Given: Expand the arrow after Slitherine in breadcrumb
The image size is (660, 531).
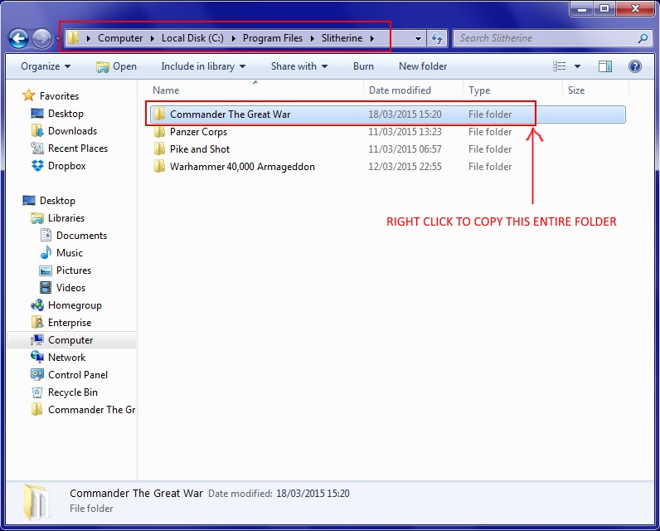Looking at the screenshot, I should click(x=372, y=38).
